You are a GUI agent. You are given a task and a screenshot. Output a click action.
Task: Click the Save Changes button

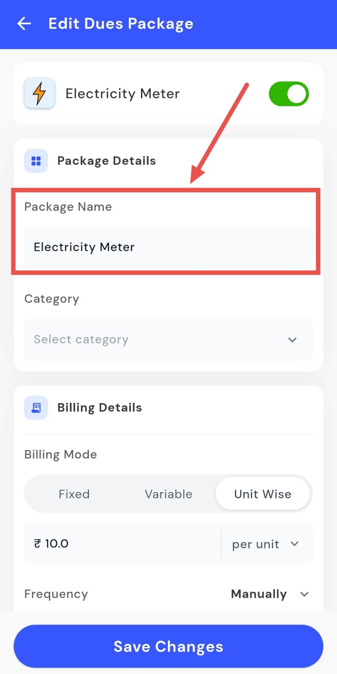point(168,646)
